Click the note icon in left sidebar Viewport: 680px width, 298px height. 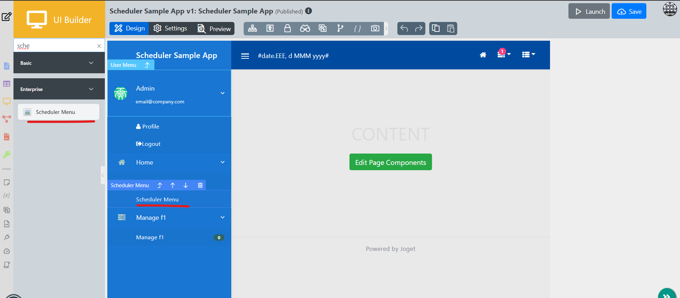(7, 182)
